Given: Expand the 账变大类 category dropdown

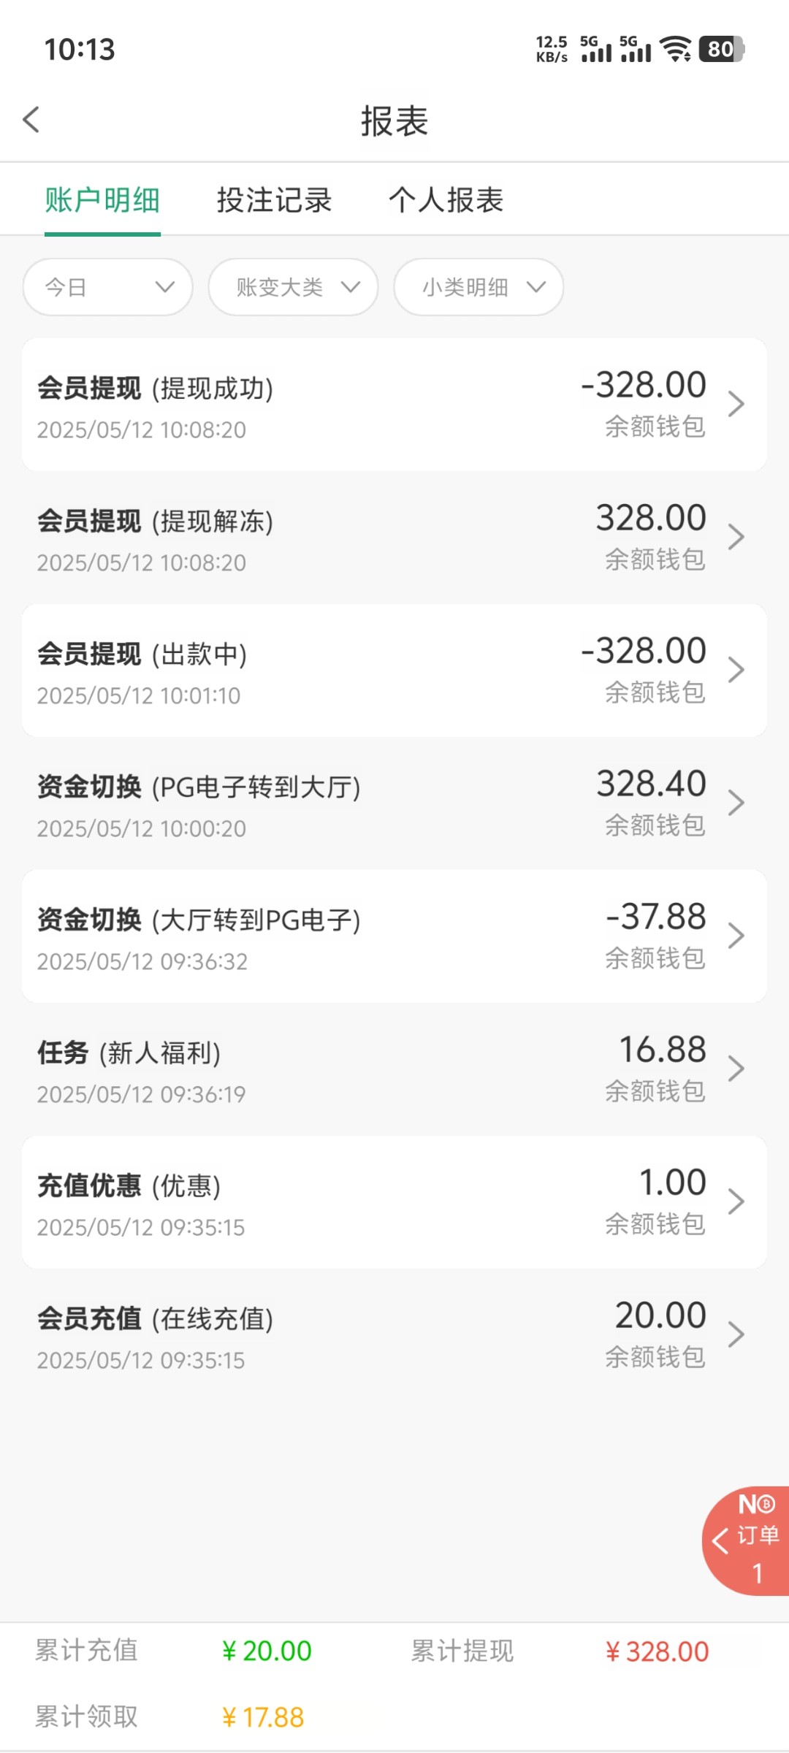Looking at the screenshot, I should pos(293,287).
